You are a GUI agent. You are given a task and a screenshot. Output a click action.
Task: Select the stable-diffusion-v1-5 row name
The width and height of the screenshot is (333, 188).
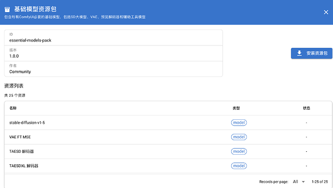(27, 123)
